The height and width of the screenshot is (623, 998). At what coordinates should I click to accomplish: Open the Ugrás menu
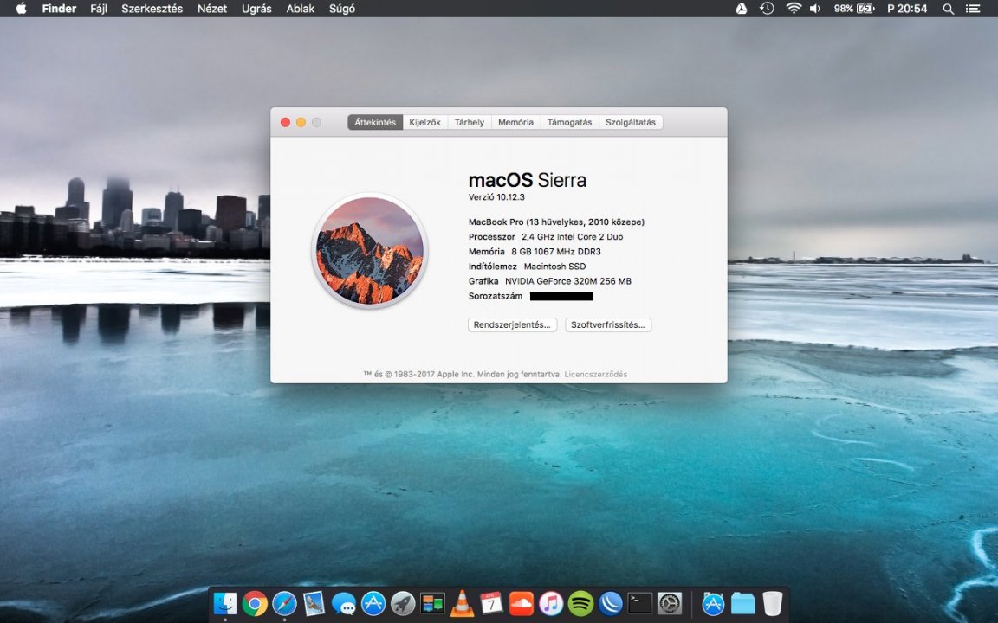point(256,9)
